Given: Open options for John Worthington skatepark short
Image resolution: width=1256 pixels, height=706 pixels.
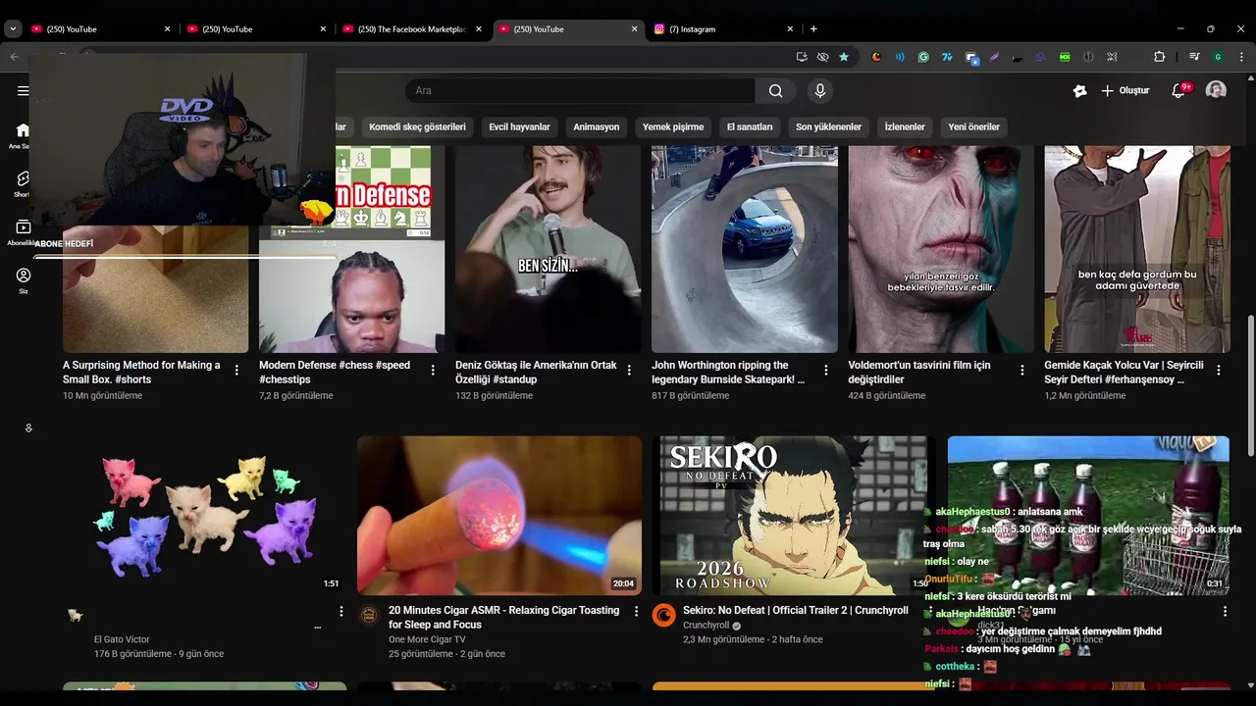Looking at the screenshot, I should point(826,371).
